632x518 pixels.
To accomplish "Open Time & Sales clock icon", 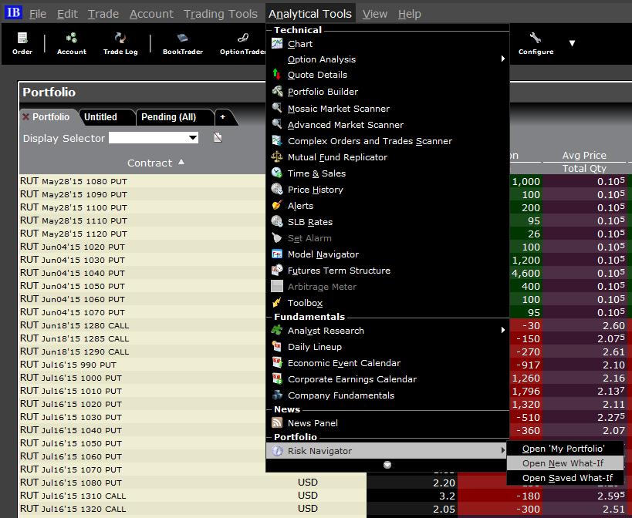I will coord(277,173).
